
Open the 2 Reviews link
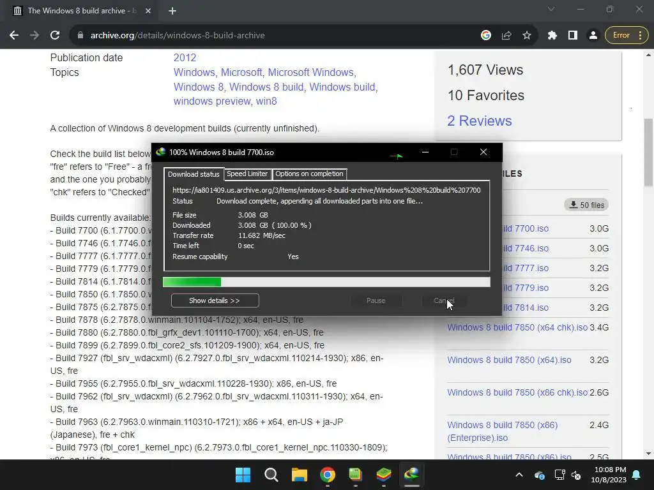click(479, 121)
